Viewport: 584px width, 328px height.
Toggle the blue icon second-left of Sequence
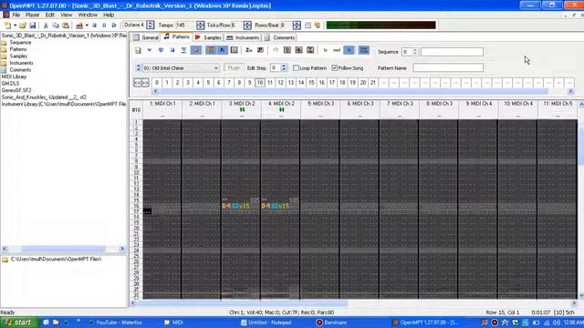pyautogui.click(x=349, y=50)
